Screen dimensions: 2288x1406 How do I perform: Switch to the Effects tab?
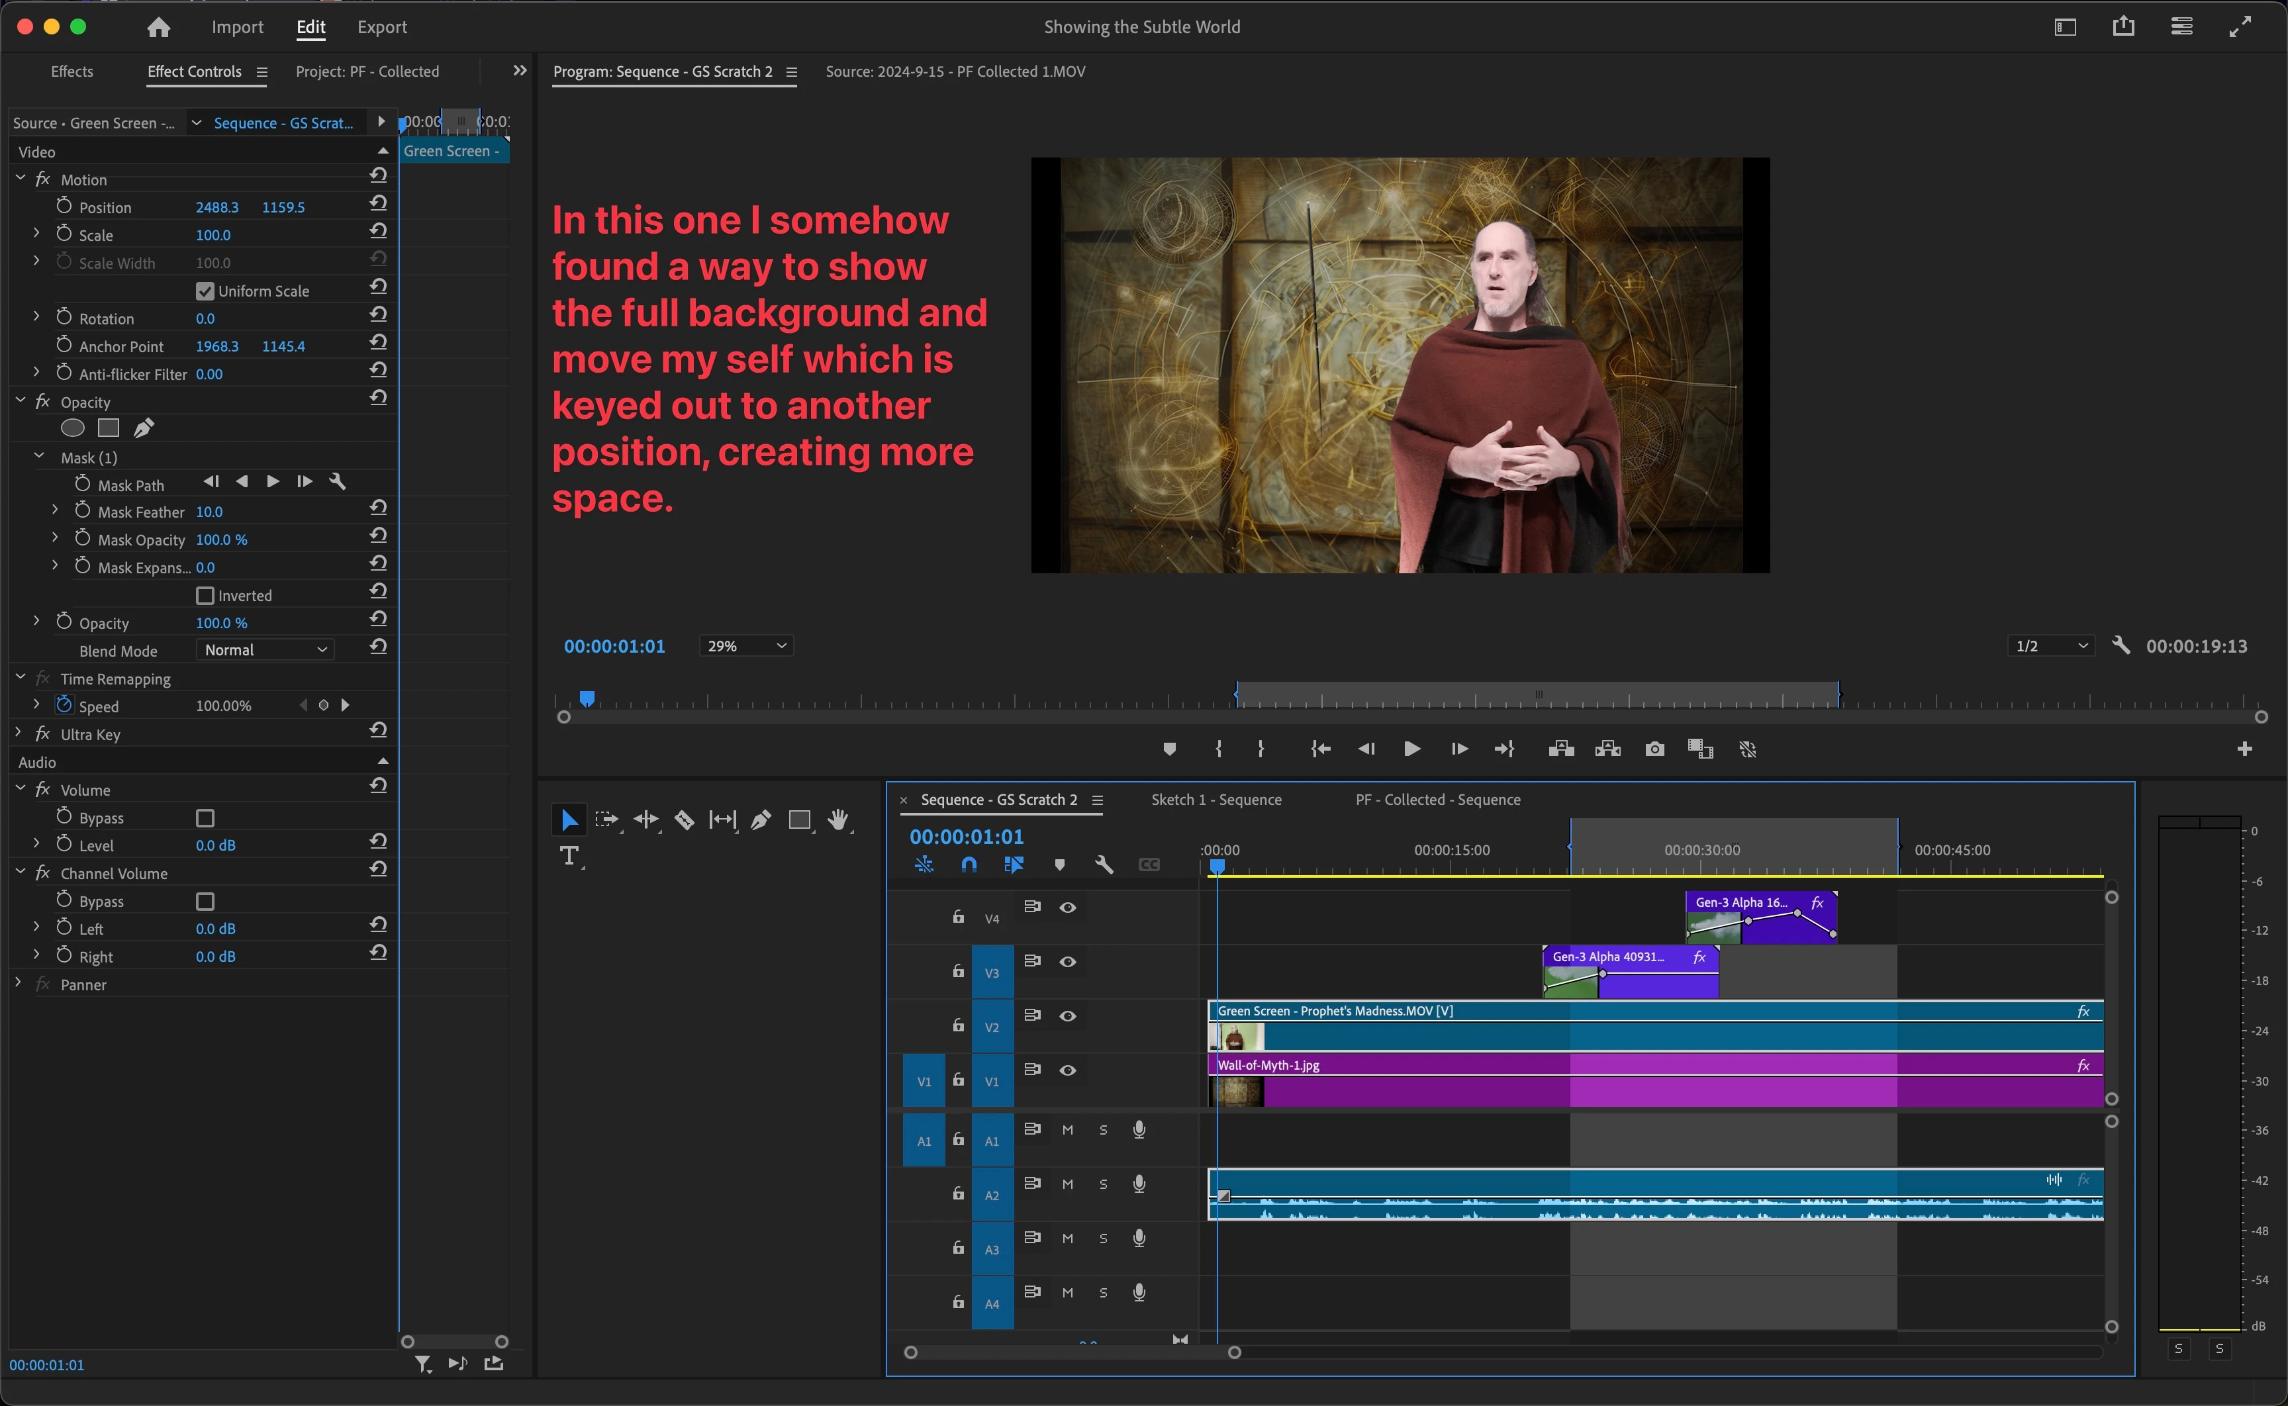pyautogui.click(x=71, y=71)
